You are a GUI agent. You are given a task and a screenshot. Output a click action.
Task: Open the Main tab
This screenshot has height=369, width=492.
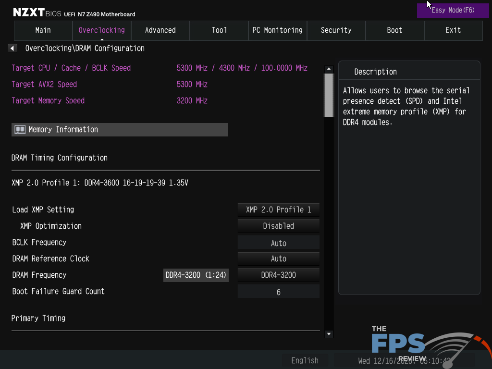[43, 30]
